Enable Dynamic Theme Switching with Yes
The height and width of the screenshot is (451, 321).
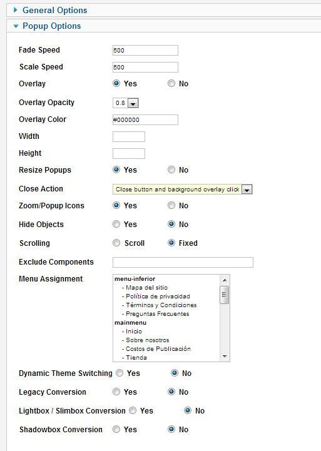120,373
